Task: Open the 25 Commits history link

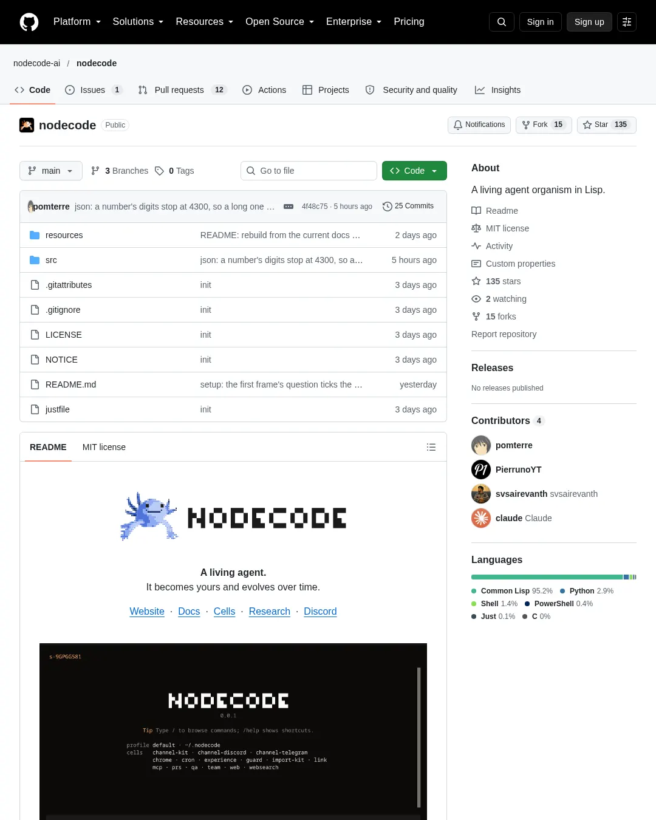Action: pos(408,207)
